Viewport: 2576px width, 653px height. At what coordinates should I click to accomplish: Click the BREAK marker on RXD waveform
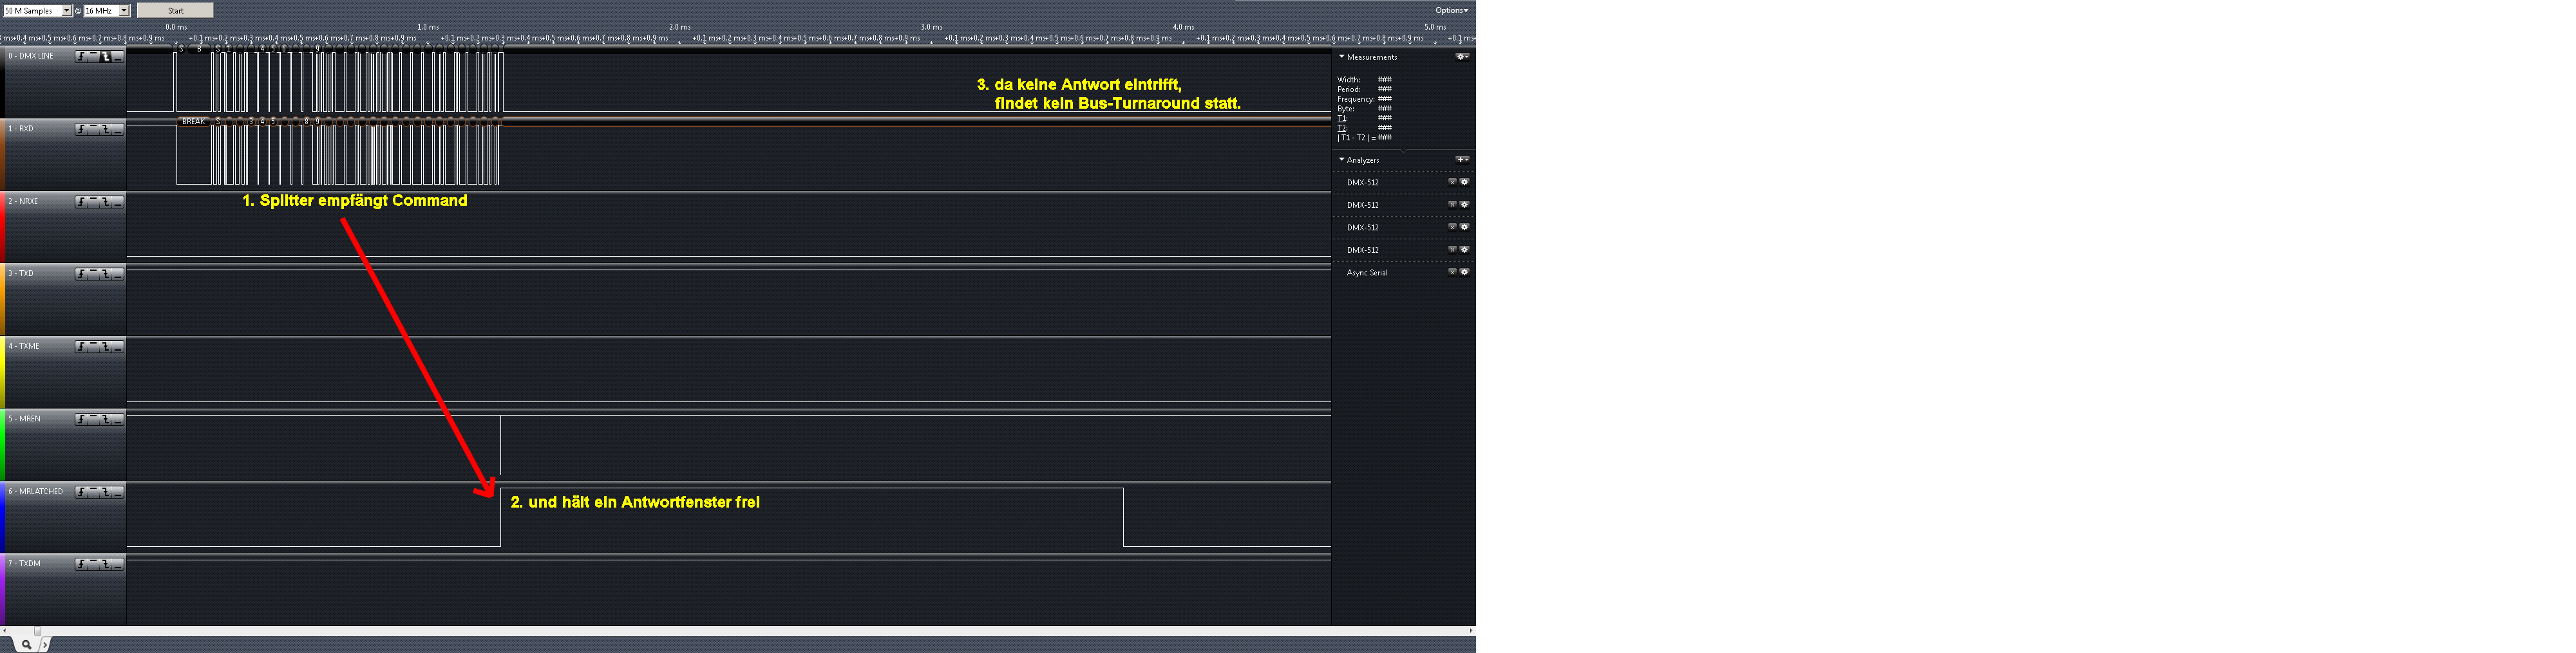192,122
